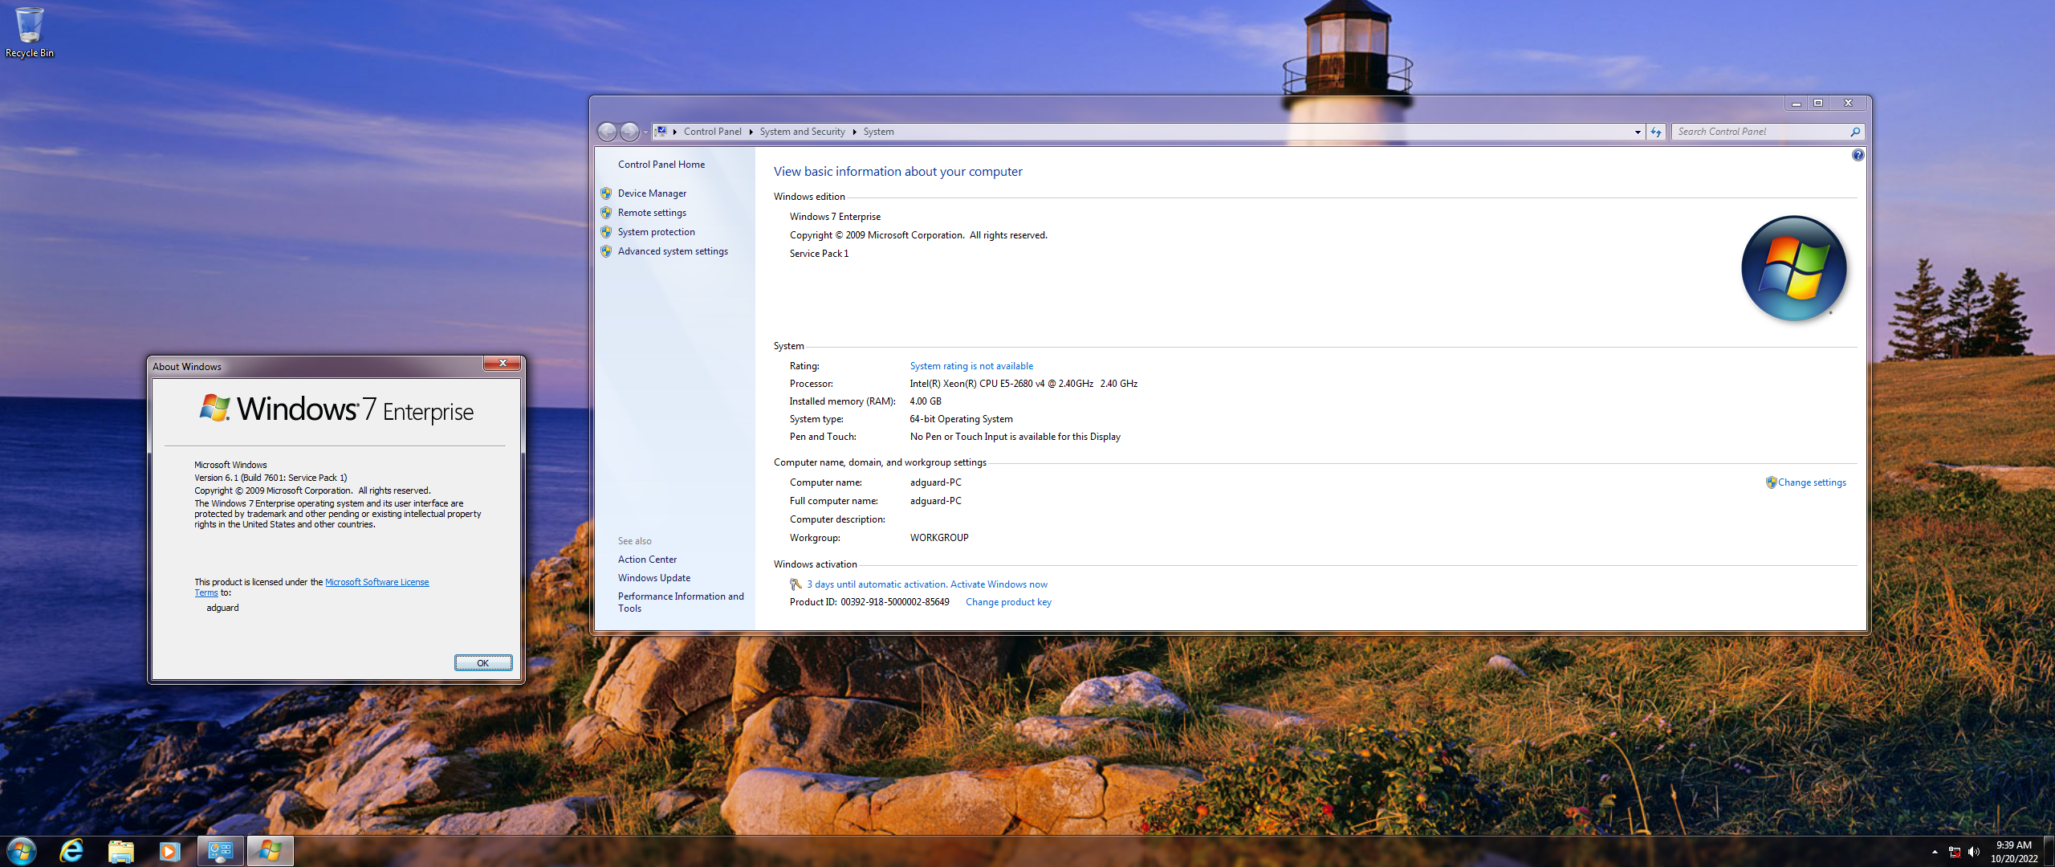Image resolution: width=2055 pixels, height=867 pixels.
Task: Select the About Windows taskbar button
Action: (271, 851)
